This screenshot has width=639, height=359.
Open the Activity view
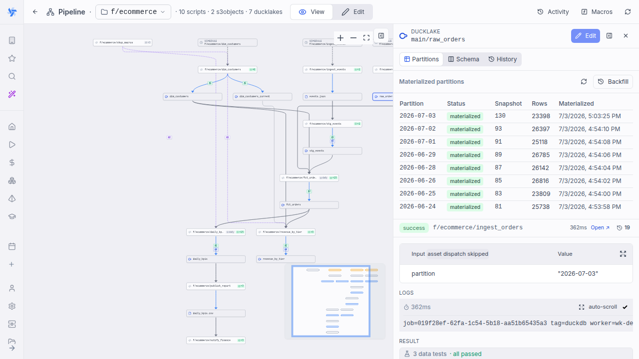(553, 12)
